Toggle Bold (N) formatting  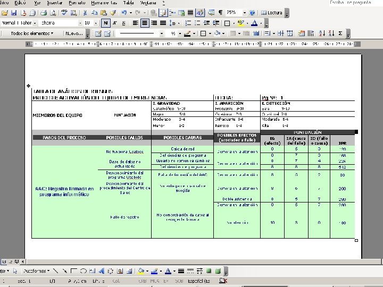(x=105, y=23)
